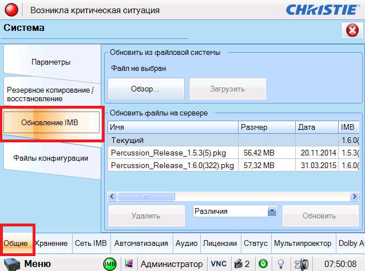The width and height of the screenshot is (365, 271).
Task: Open the clapperboard channel icon showing 2
Action: [242, 264]
